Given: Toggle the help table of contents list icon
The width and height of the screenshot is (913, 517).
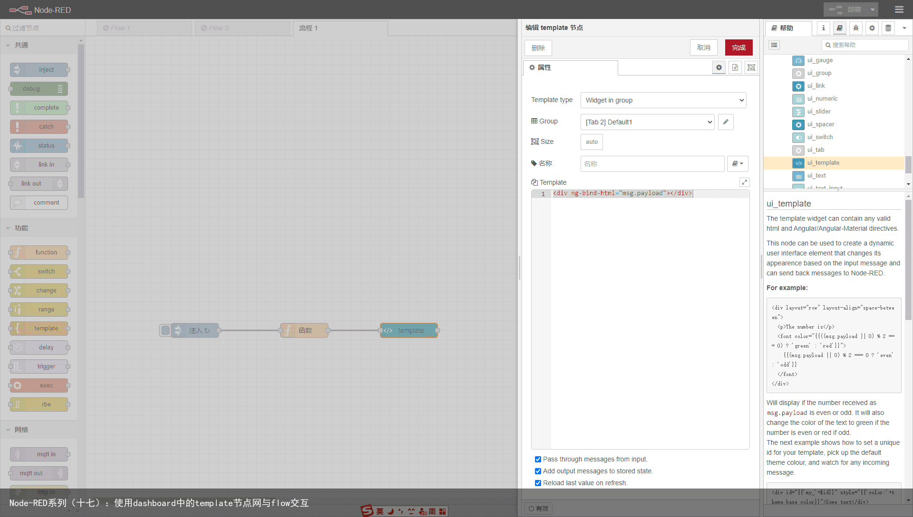Looking at the screenshot, I should click(x=775, y=45).
